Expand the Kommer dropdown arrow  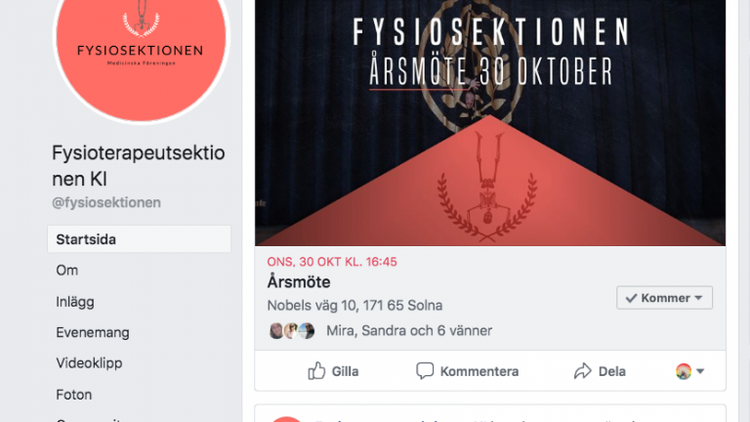[x=698, y=298]
